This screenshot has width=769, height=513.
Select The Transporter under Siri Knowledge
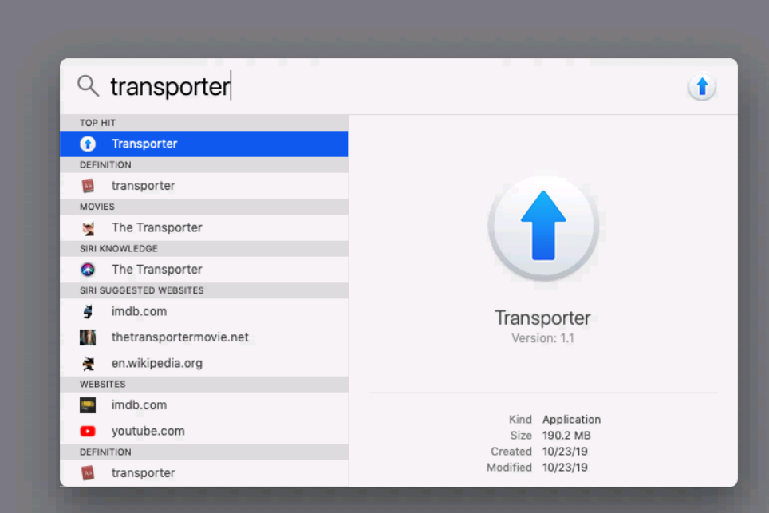tap(204, 269)
